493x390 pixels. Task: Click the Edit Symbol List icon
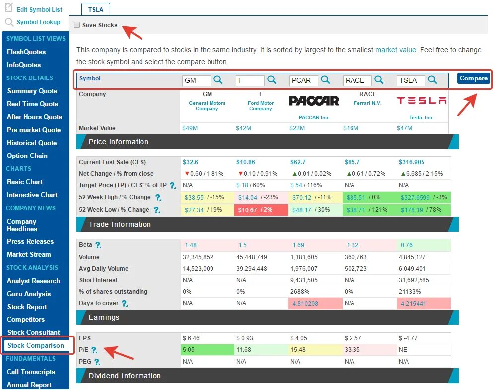click(x=9, y=7)
